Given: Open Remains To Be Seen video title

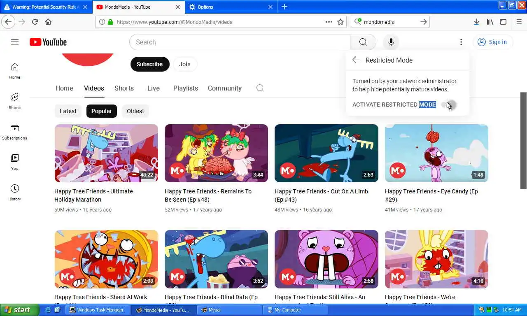Looking at the screenshot, I should [x=208, y=195].
